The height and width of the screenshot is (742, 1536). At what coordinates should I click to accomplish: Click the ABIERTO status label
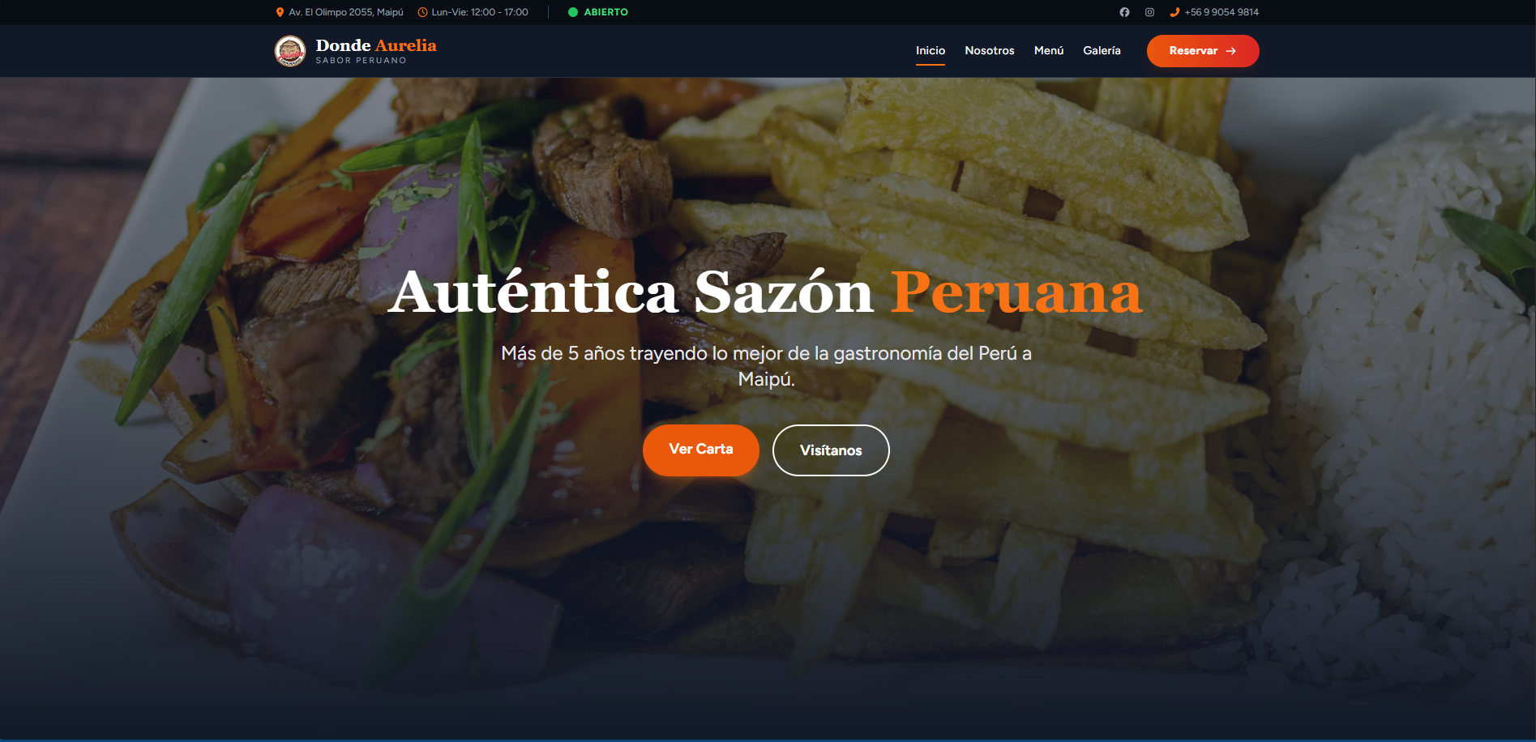pos(606,12)
